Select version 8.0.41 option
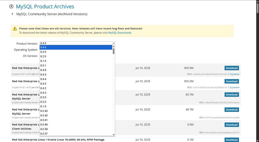 [x=76, y=120]
